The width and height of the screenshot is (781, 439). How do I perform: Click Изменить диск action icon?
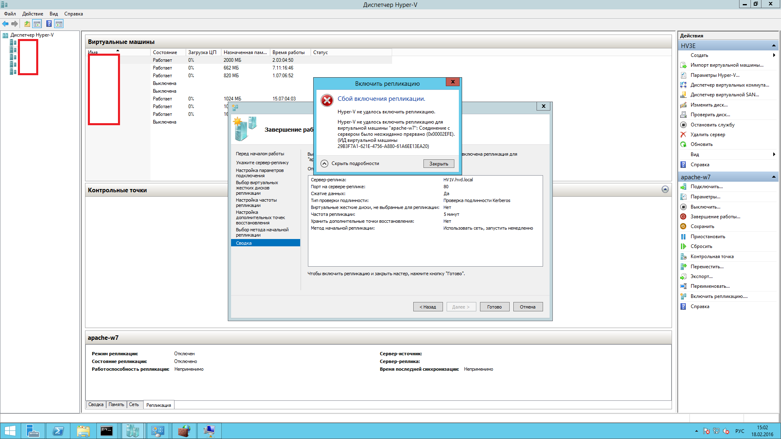click(x=683, y=105)
